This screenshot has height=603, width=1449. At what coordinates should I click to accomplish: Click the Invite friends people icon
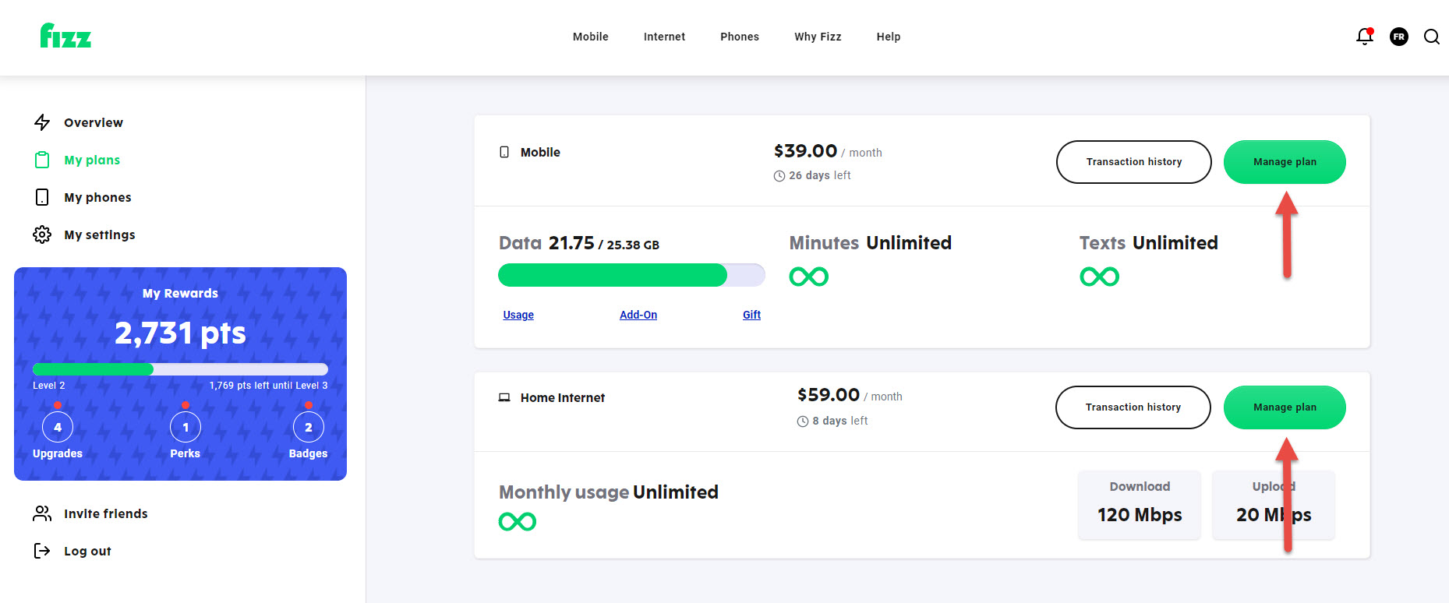(42, 513)
